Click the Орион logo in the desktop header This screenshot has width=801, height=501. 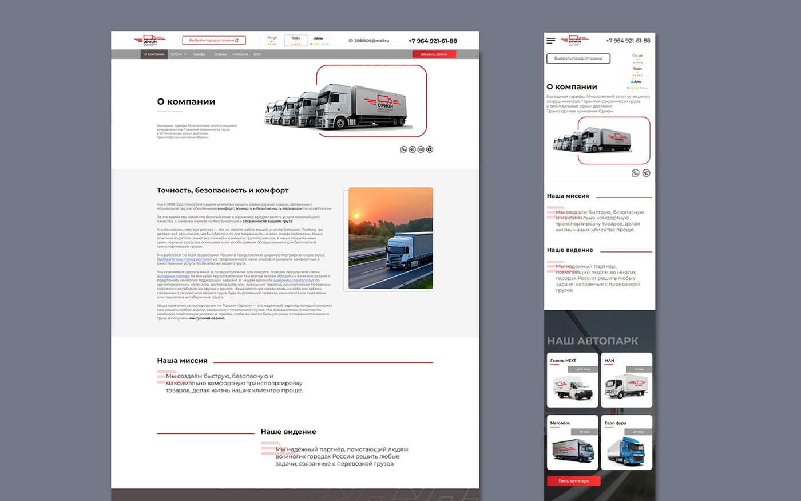(150, 40)
